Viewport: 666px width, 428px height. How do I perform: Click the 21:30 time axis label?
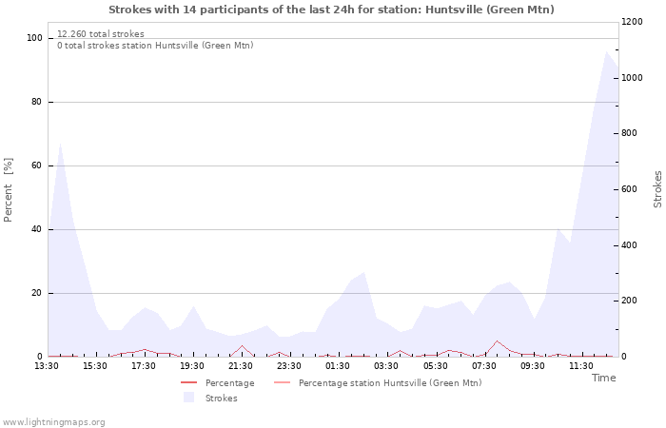(241, 366)
